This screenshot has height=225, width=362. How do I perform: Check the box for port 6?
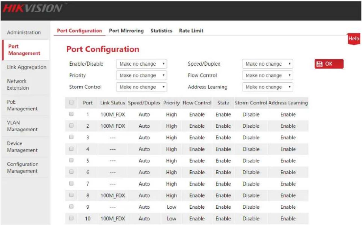[71, 172]
